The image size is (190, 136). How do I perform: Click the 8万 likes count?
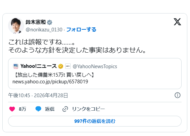pyautogui.click(x=23, y=109)
